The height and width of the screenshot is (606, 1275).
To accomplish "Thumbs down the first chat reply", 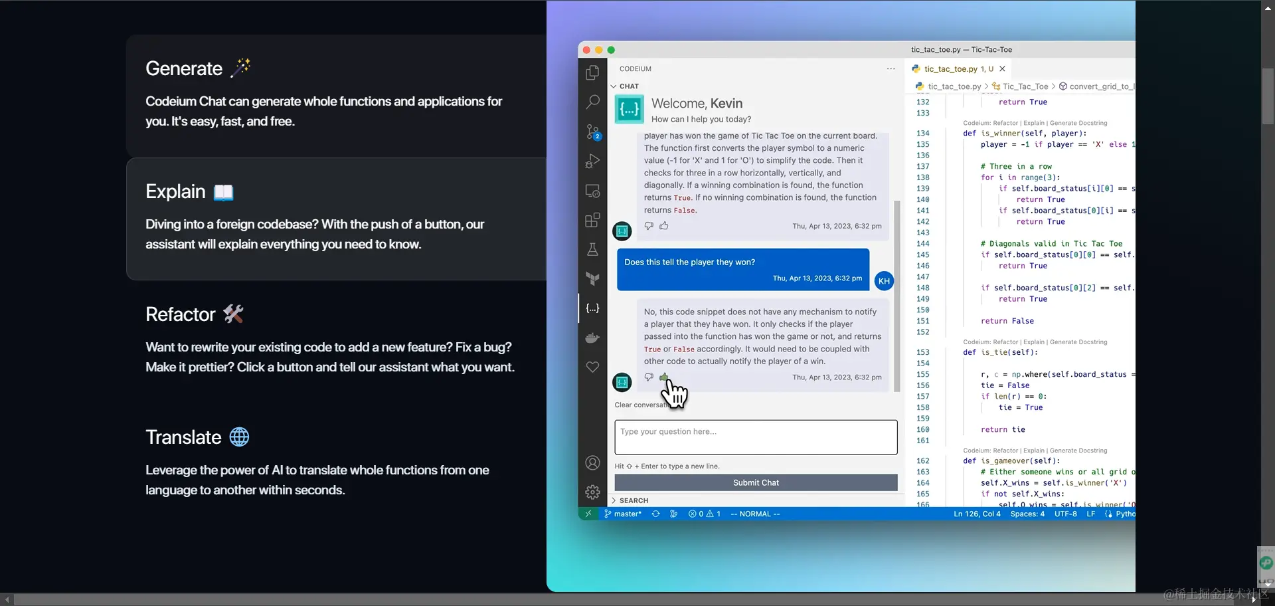I will pyautogui.click(x=649, y=226).
